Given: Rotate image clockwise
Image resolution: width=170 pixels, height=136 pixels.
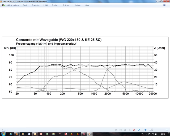Looking at the screenshot, I should [x=129, y=130].
